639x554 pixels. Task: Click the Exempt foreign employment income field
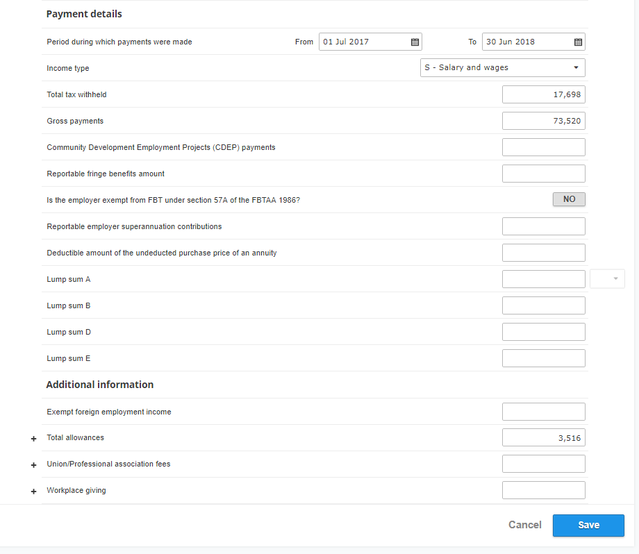544,412
